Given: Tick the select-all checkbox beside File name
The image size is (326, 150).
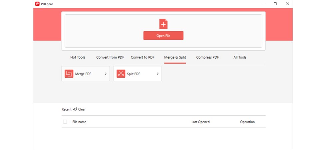Looking at the screenshot, I should pos(65,122).
